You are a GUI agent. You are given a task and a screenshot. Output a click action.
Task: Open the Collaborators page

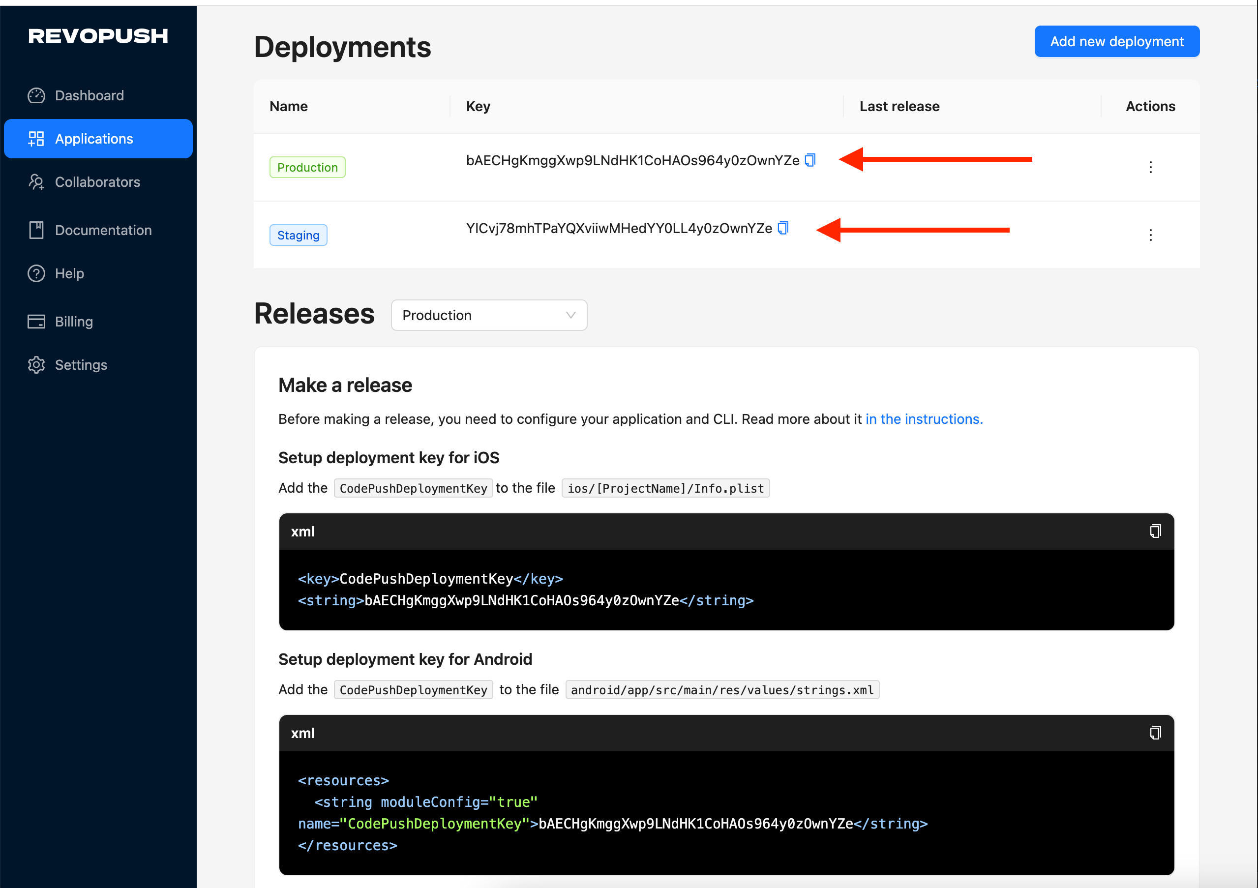click(x=97, y=182)
